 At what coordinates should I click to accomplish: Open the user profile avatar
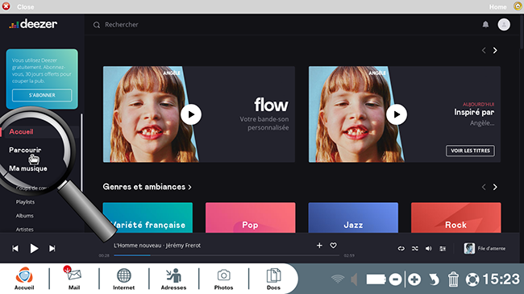[x=504, y=24]
